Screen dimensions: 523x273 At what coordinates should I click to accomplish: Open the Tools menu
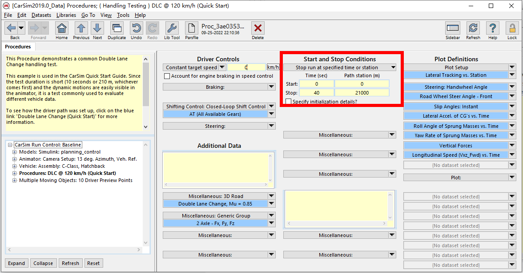123,15
